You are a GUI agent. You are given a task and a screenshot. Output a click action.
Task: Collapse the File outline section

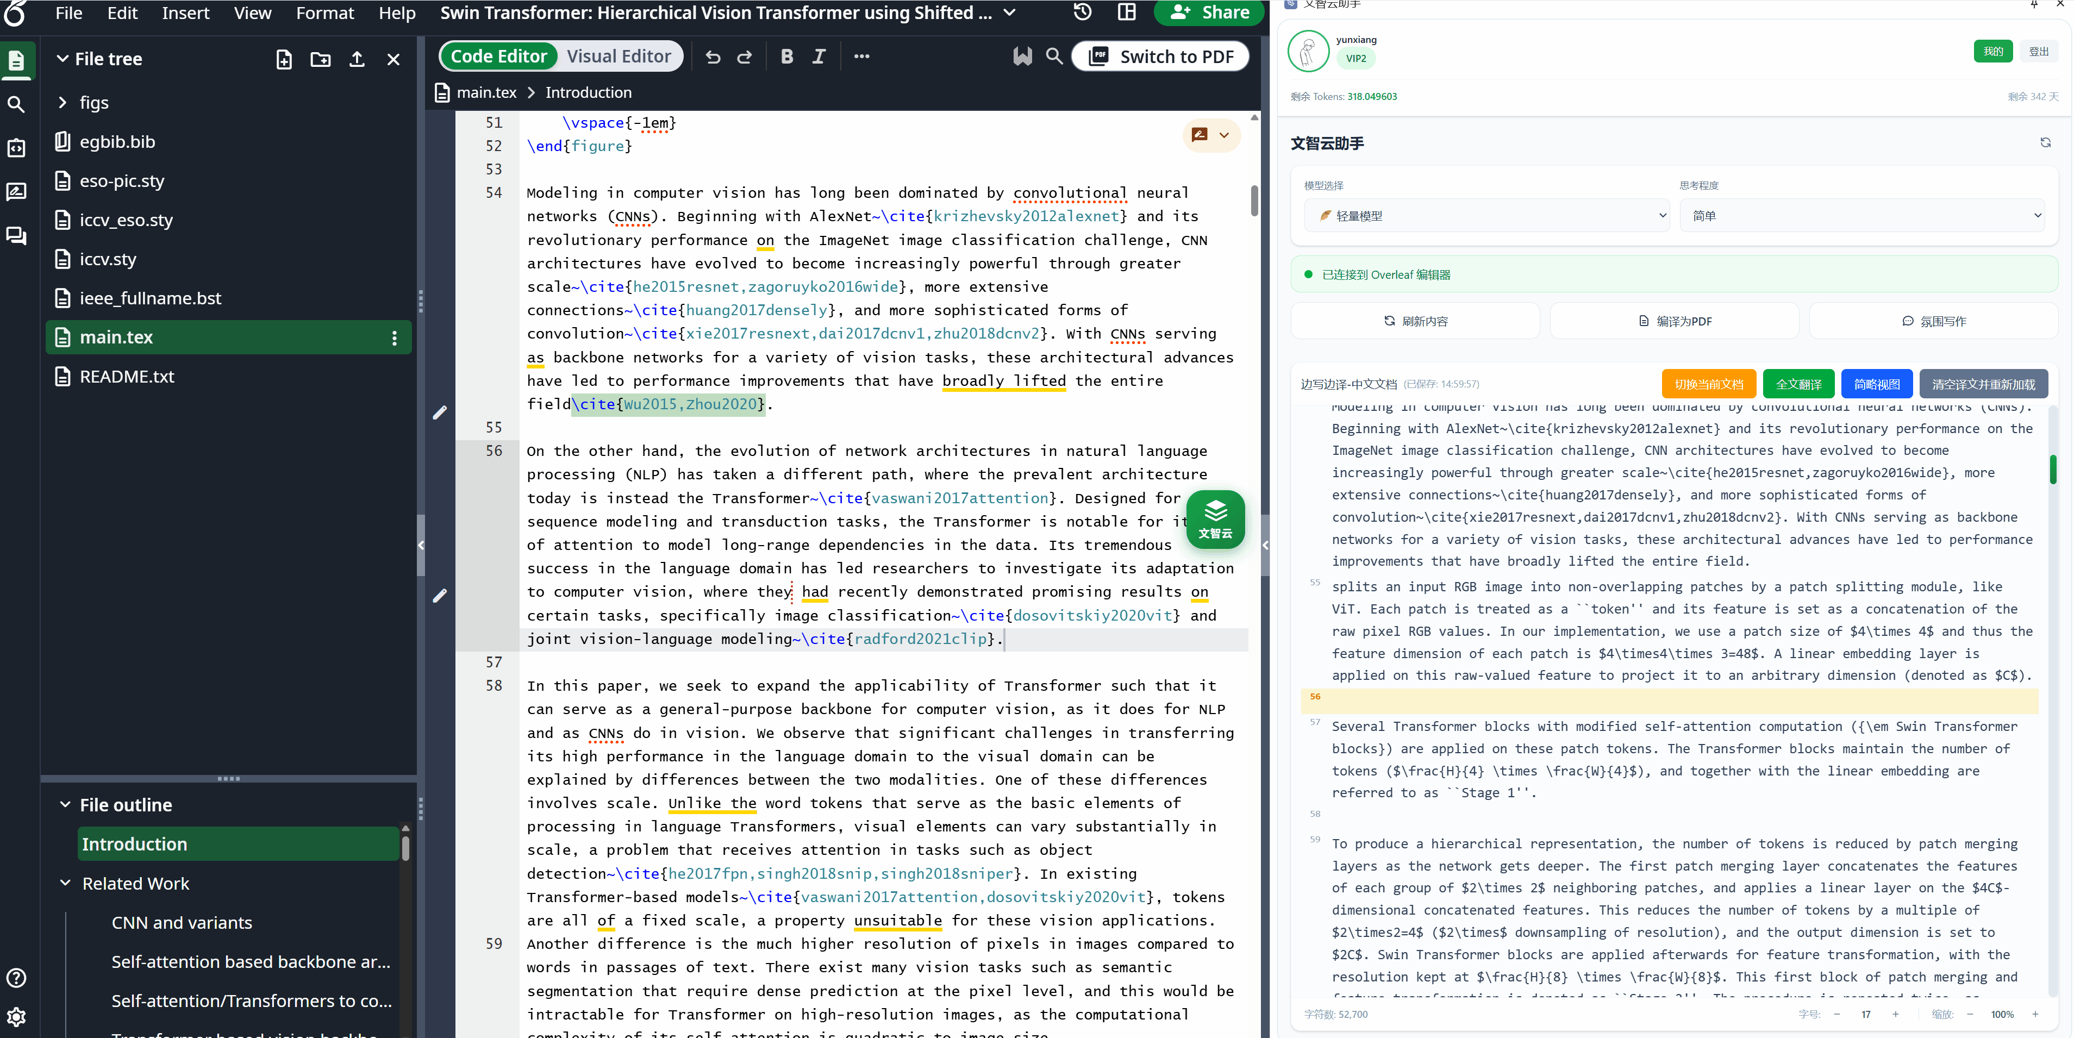tap(65, 804)
